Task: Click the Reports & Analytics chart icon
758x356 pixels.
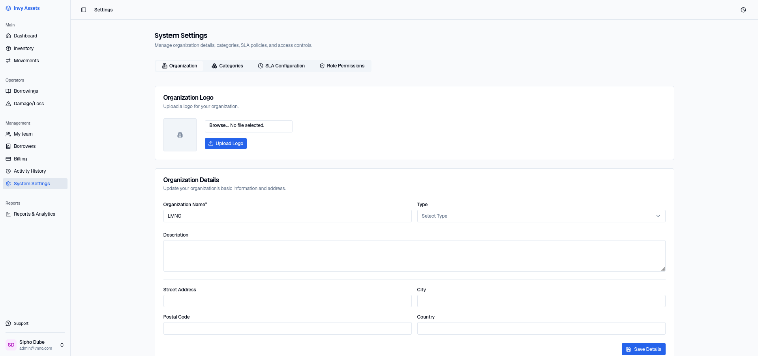Action: 8,214
